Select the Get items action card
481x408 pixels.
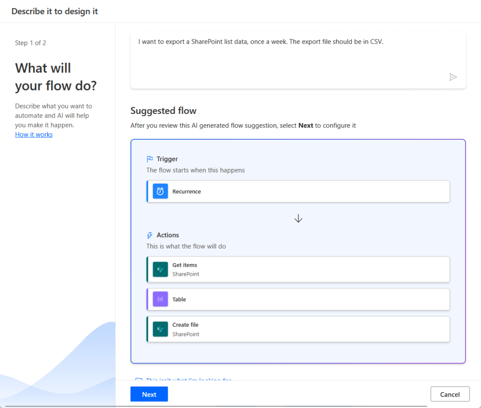298,269
